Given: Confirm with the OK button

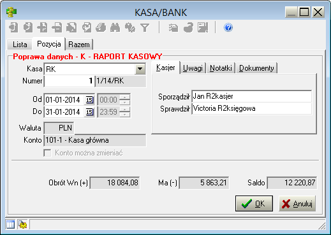Looking at the screenshot, I should click(x=254, y=204).
